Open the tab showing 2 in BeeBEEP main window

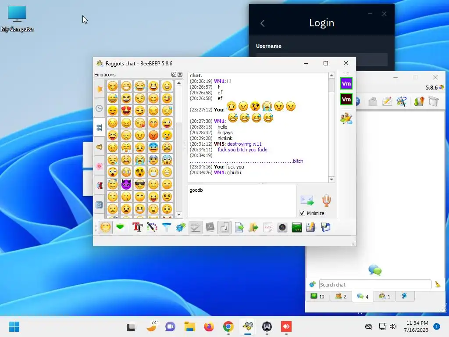tap(341, 296)
